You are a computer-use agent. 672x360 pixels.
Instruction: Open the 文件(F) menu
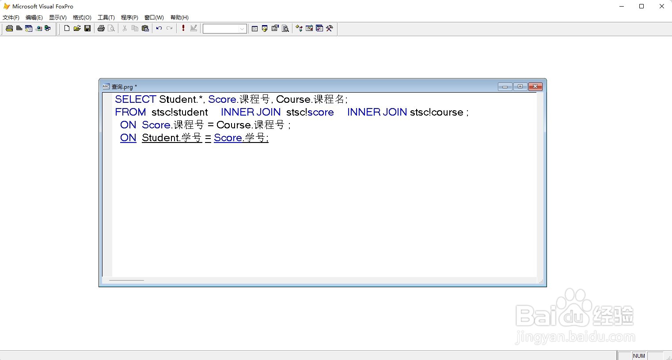(x=11, y=18)
